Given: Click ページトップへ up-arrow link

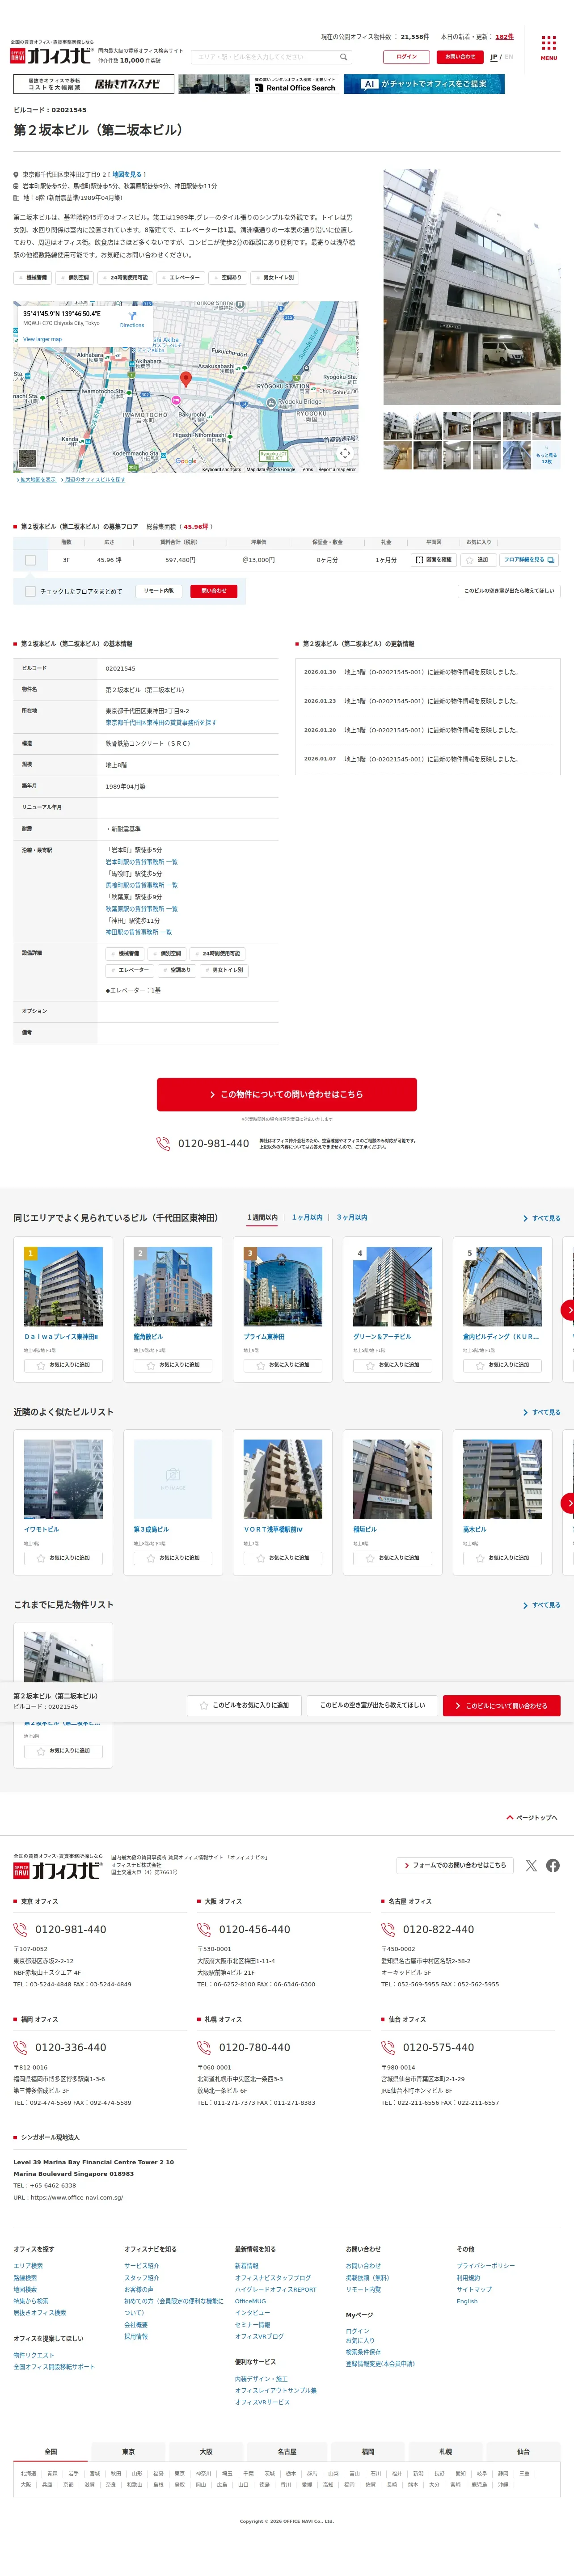Looking at the screenshot, I should pyautogui.click(x=532, y=1818).
